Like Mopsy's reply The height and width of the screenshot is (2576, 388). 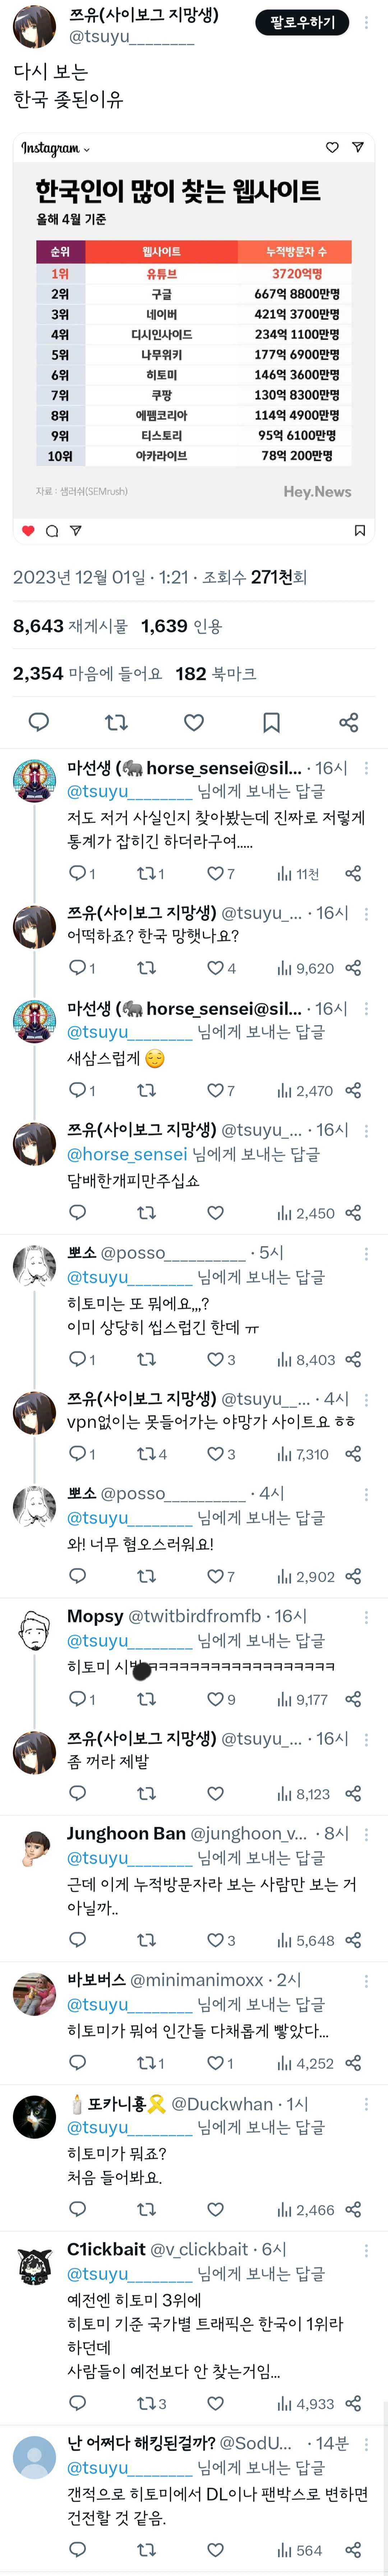215,1699
